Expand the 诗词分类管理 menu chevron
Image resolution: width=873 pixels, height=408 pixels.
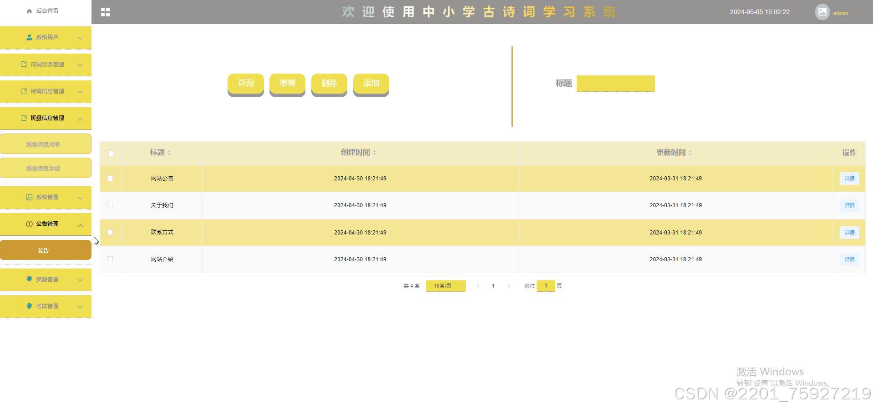tap(80, 65)
